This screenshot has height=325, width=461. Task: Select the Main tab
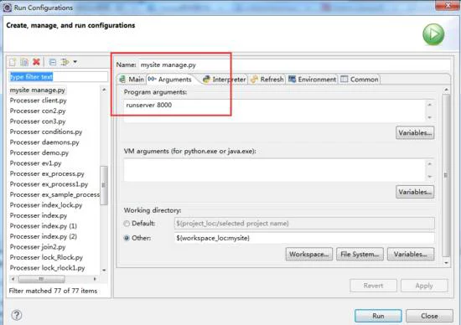(x=132, y=80)
